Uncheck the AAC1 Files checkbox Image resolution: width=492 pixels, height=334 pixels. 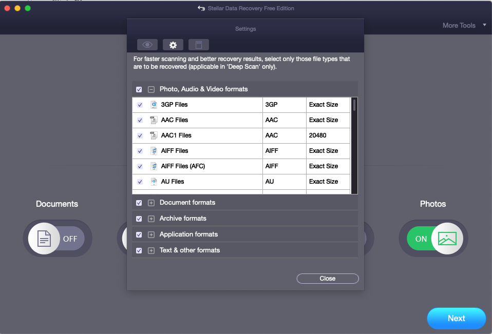coord(140,135)
